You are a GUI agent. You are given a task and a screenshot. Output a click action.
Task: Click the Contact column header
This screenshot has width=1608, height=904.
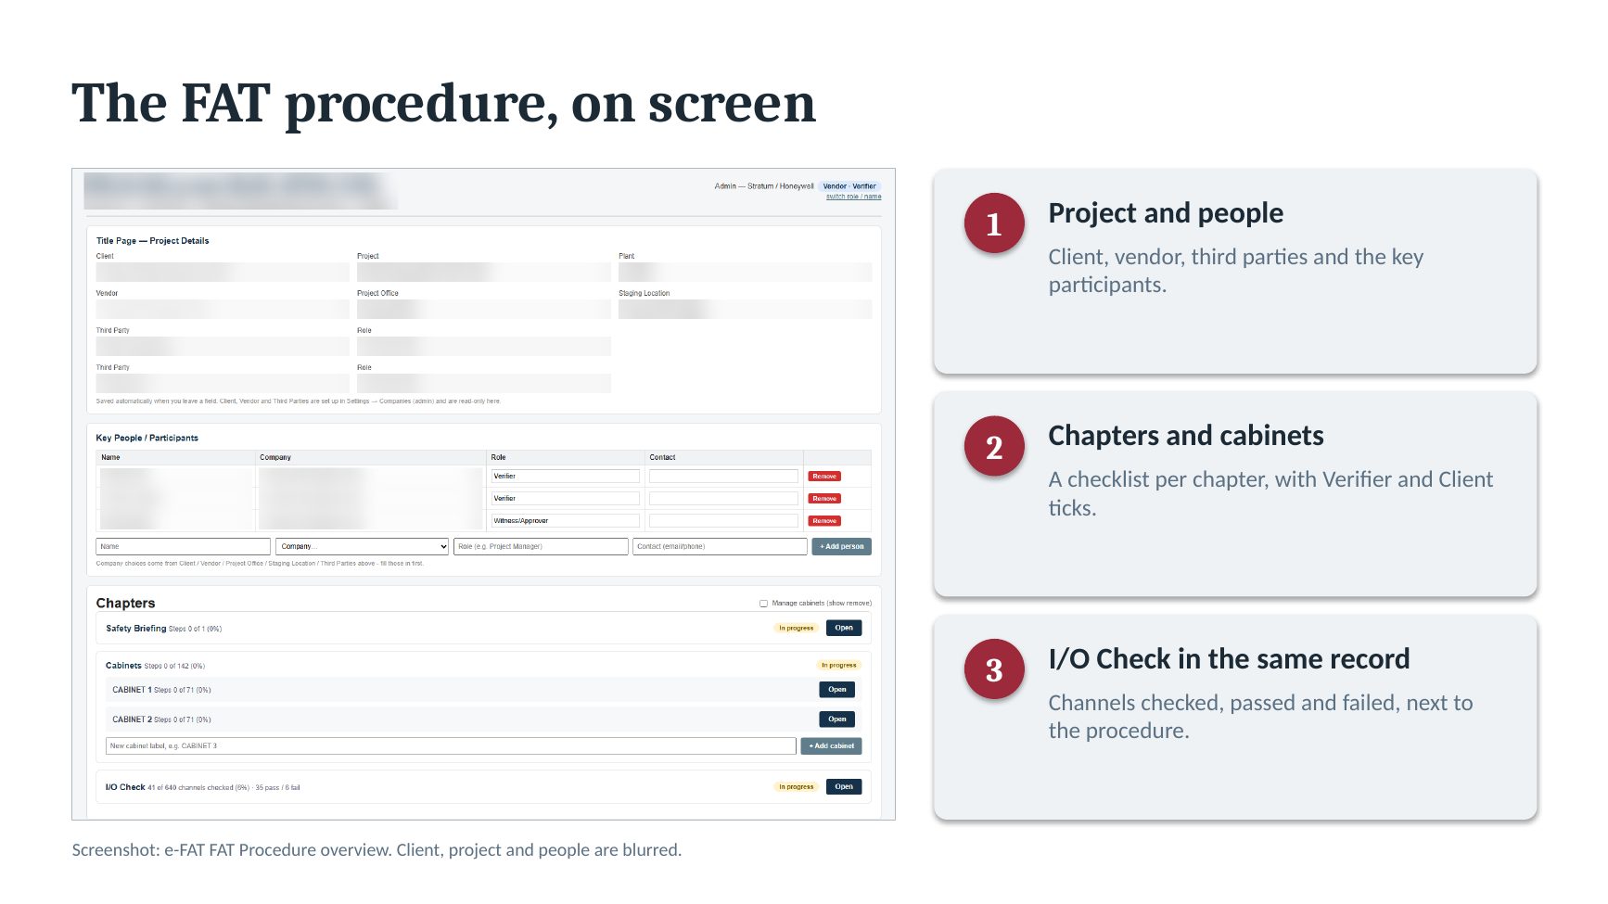(662, 458)
